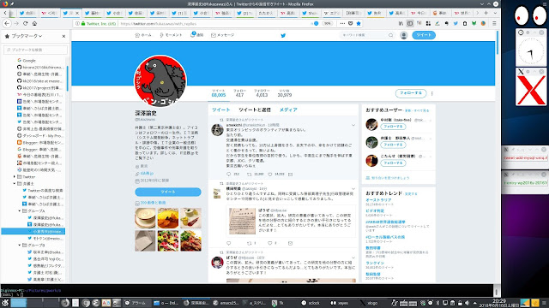
Task: Open the Twitter notifications bell
Action: 192,34
